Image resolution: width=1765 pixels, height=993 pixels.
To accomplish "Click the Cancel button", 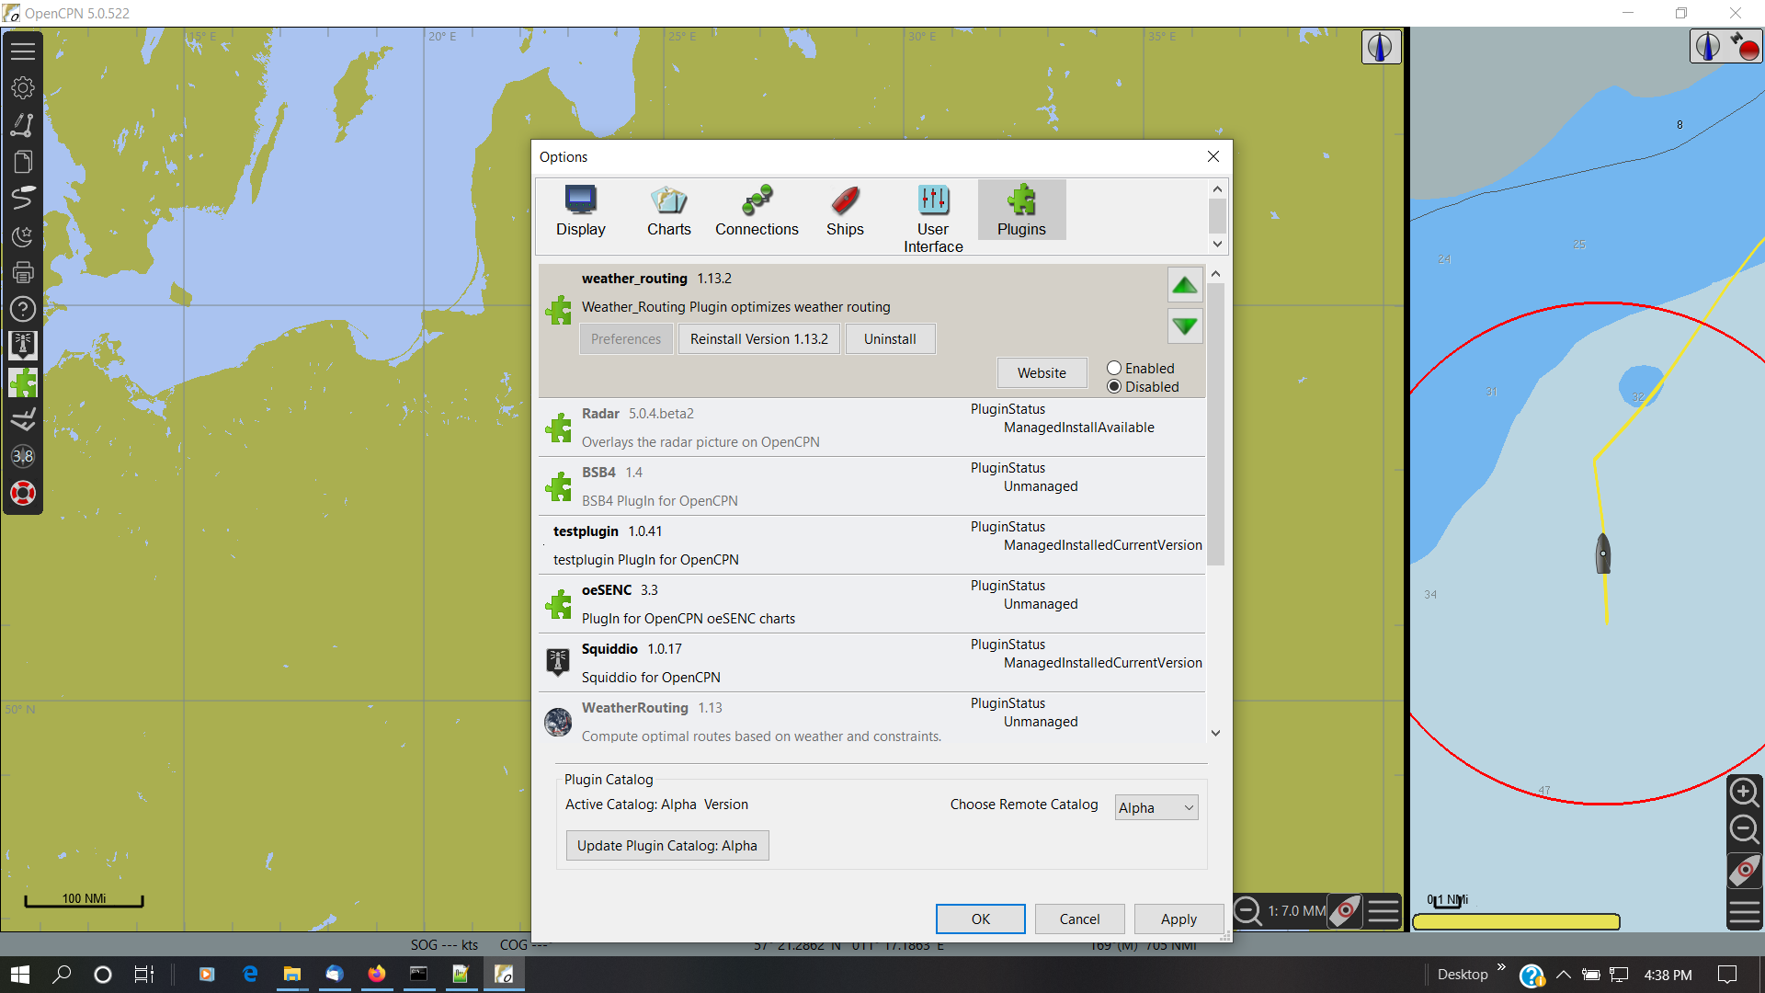I will click(x=1079, y=919).
